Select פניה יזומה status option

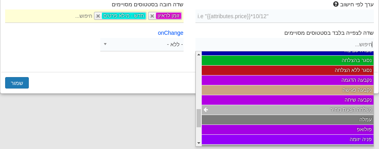click(x=288, y=140)
